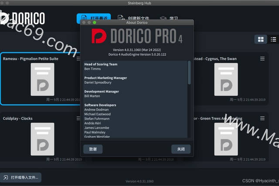Click the name 'Stefan Fuhrmann'
Image resolution: width=279 pixels, height=186 pixels.
pyautogui.click(x=97, y=119)
